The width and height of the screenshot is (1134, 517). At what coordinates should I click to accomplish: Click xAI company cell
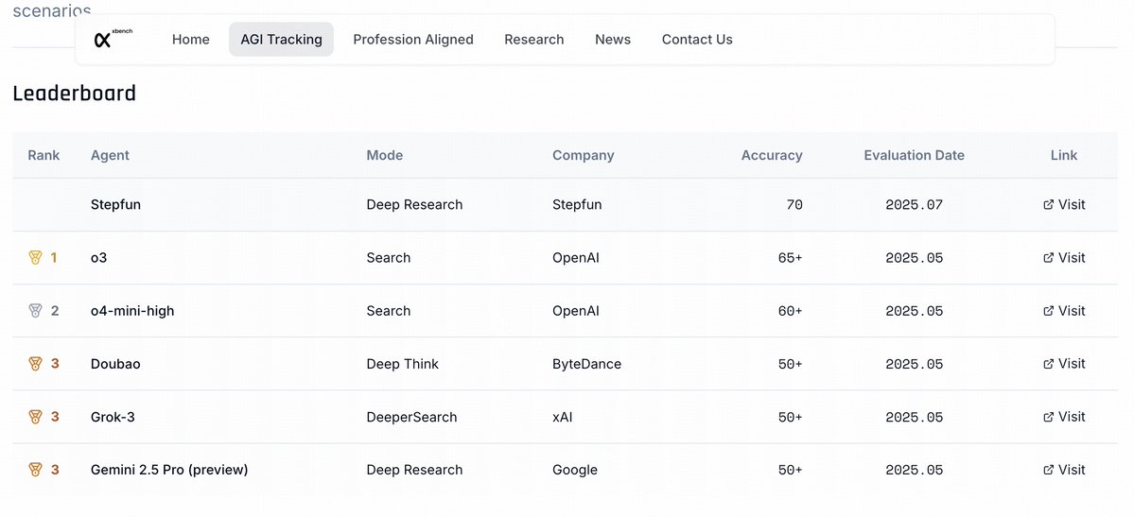[x=563, y=417]
